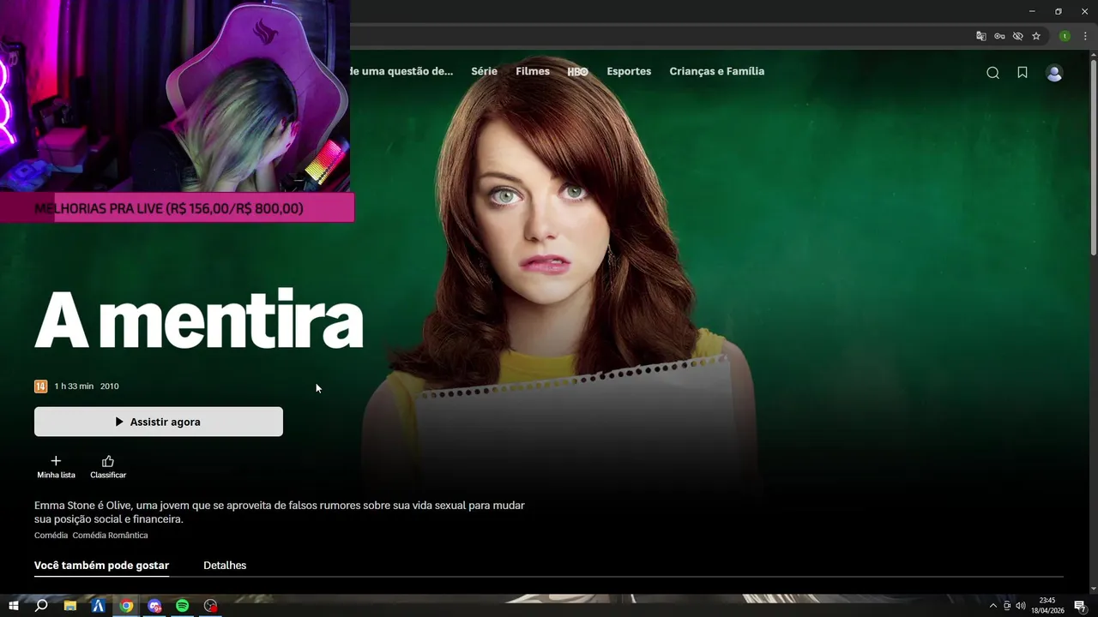1098x617 pixels.
Task: Rate the movie with Classificar thumbs-up
Action: [x=108, y=467]
